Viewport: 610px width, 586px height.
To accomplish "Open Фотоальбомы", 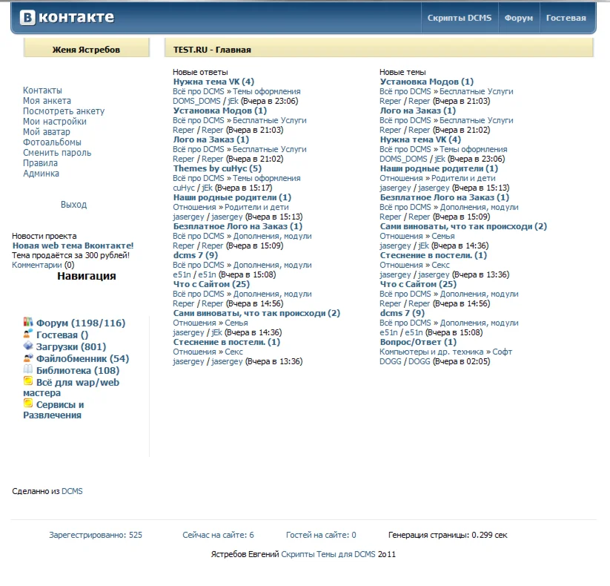I will click(52, 142).
